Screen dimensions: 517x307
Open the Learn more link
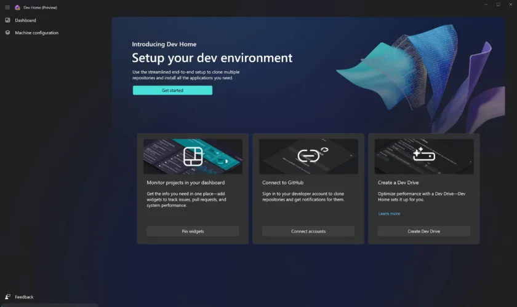[389, 214]
